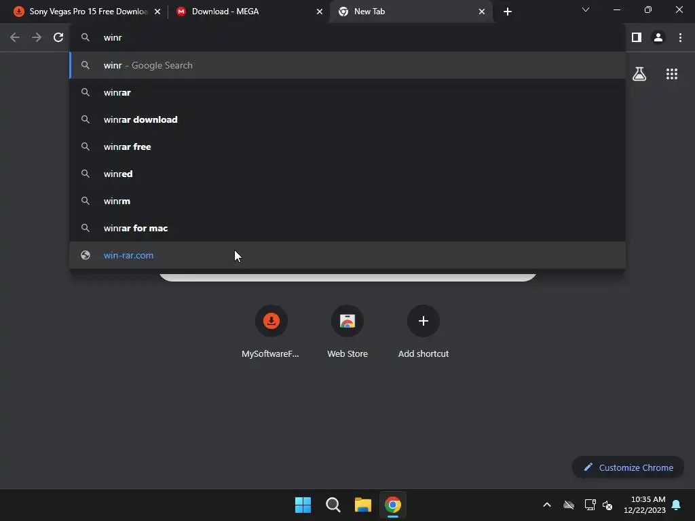Select the 'winrm' suggestion

point(348,201)
